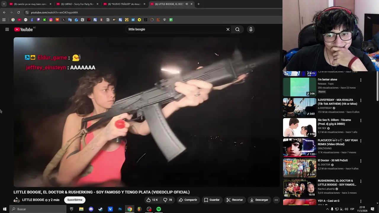Open options for RUSHERKING SOY FAMOSO suggestion
This screenshot has width=379, height=213.
[x=361, y=181]
